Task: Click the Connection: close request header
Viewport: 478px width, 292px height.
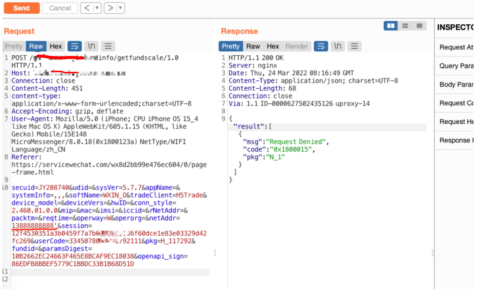Action: [x=43, y=80]
